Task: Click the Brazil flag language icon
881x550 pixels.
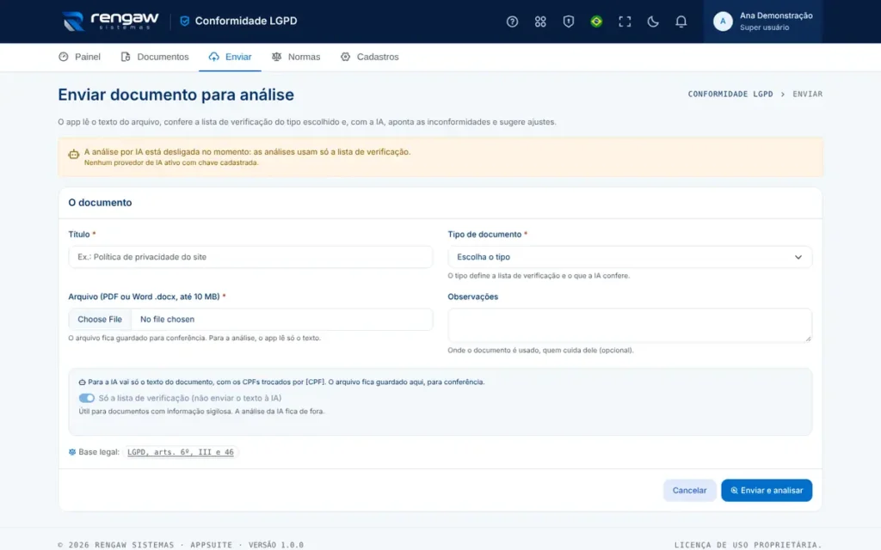Action: click(596, 21)
